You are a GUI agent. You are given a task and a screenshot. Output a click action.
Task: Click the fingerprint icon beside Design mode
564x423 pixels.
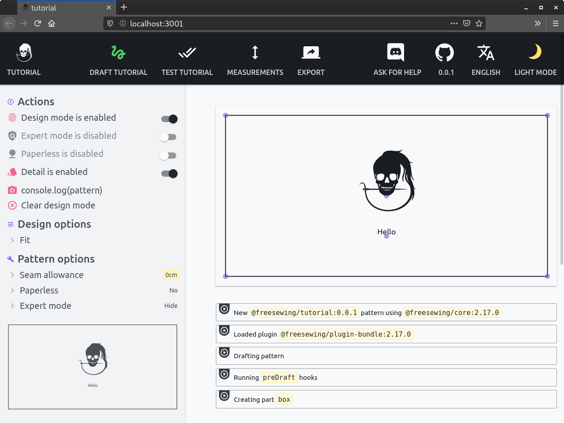[12, 118]
